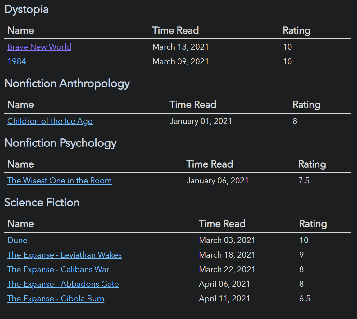Open The Wisest One in the Room
The height and width of the screenshot is (319, 357).
(59, 181)
